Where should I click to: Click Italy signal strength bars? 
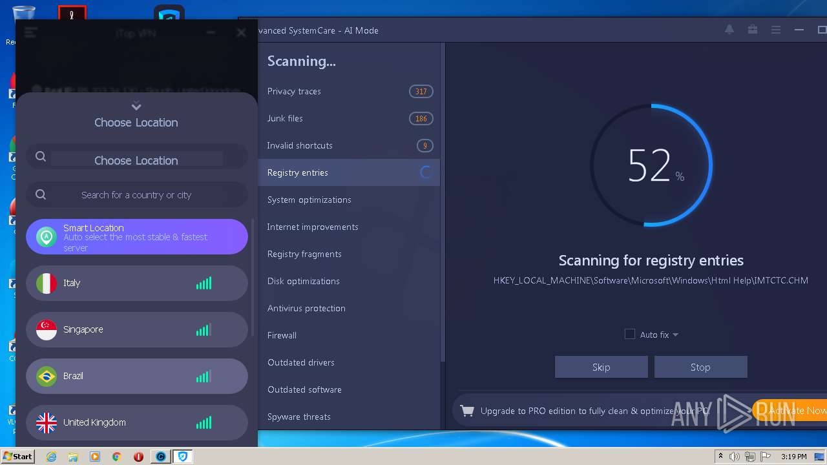click(x=204, y=283)
